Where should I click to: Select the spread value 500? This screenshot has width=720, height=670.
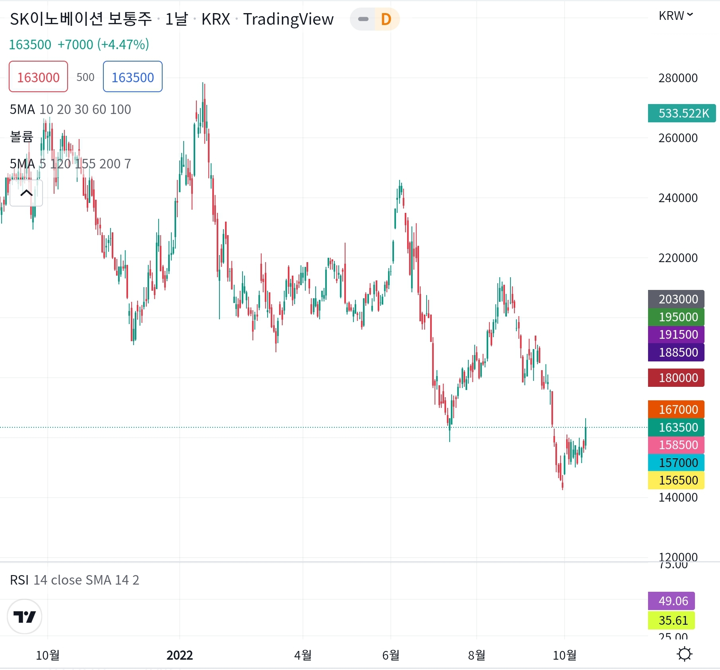pos(85,77)
